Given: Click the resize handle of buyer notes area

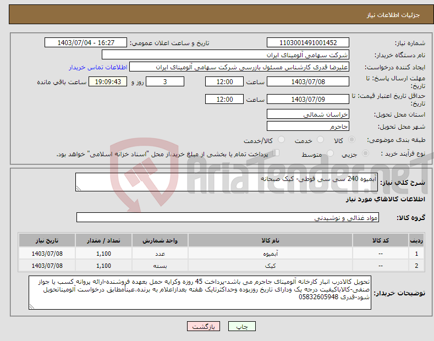Looking at the screenshot, I should [32, 306].
